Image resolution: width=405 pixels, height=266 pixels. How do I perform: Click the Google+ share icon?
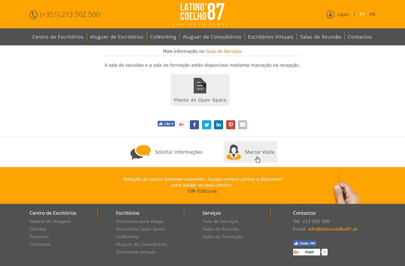(x=182, y=124)
